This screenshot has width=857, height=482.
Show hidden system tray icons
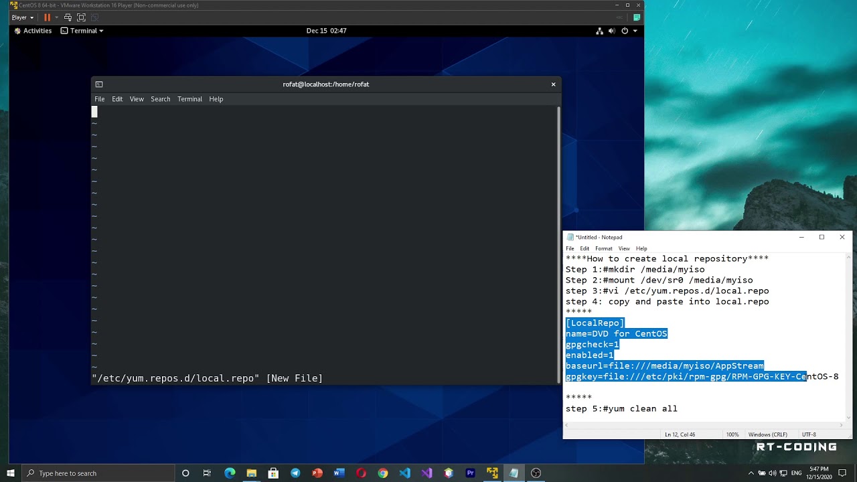[x=751, y=473]
